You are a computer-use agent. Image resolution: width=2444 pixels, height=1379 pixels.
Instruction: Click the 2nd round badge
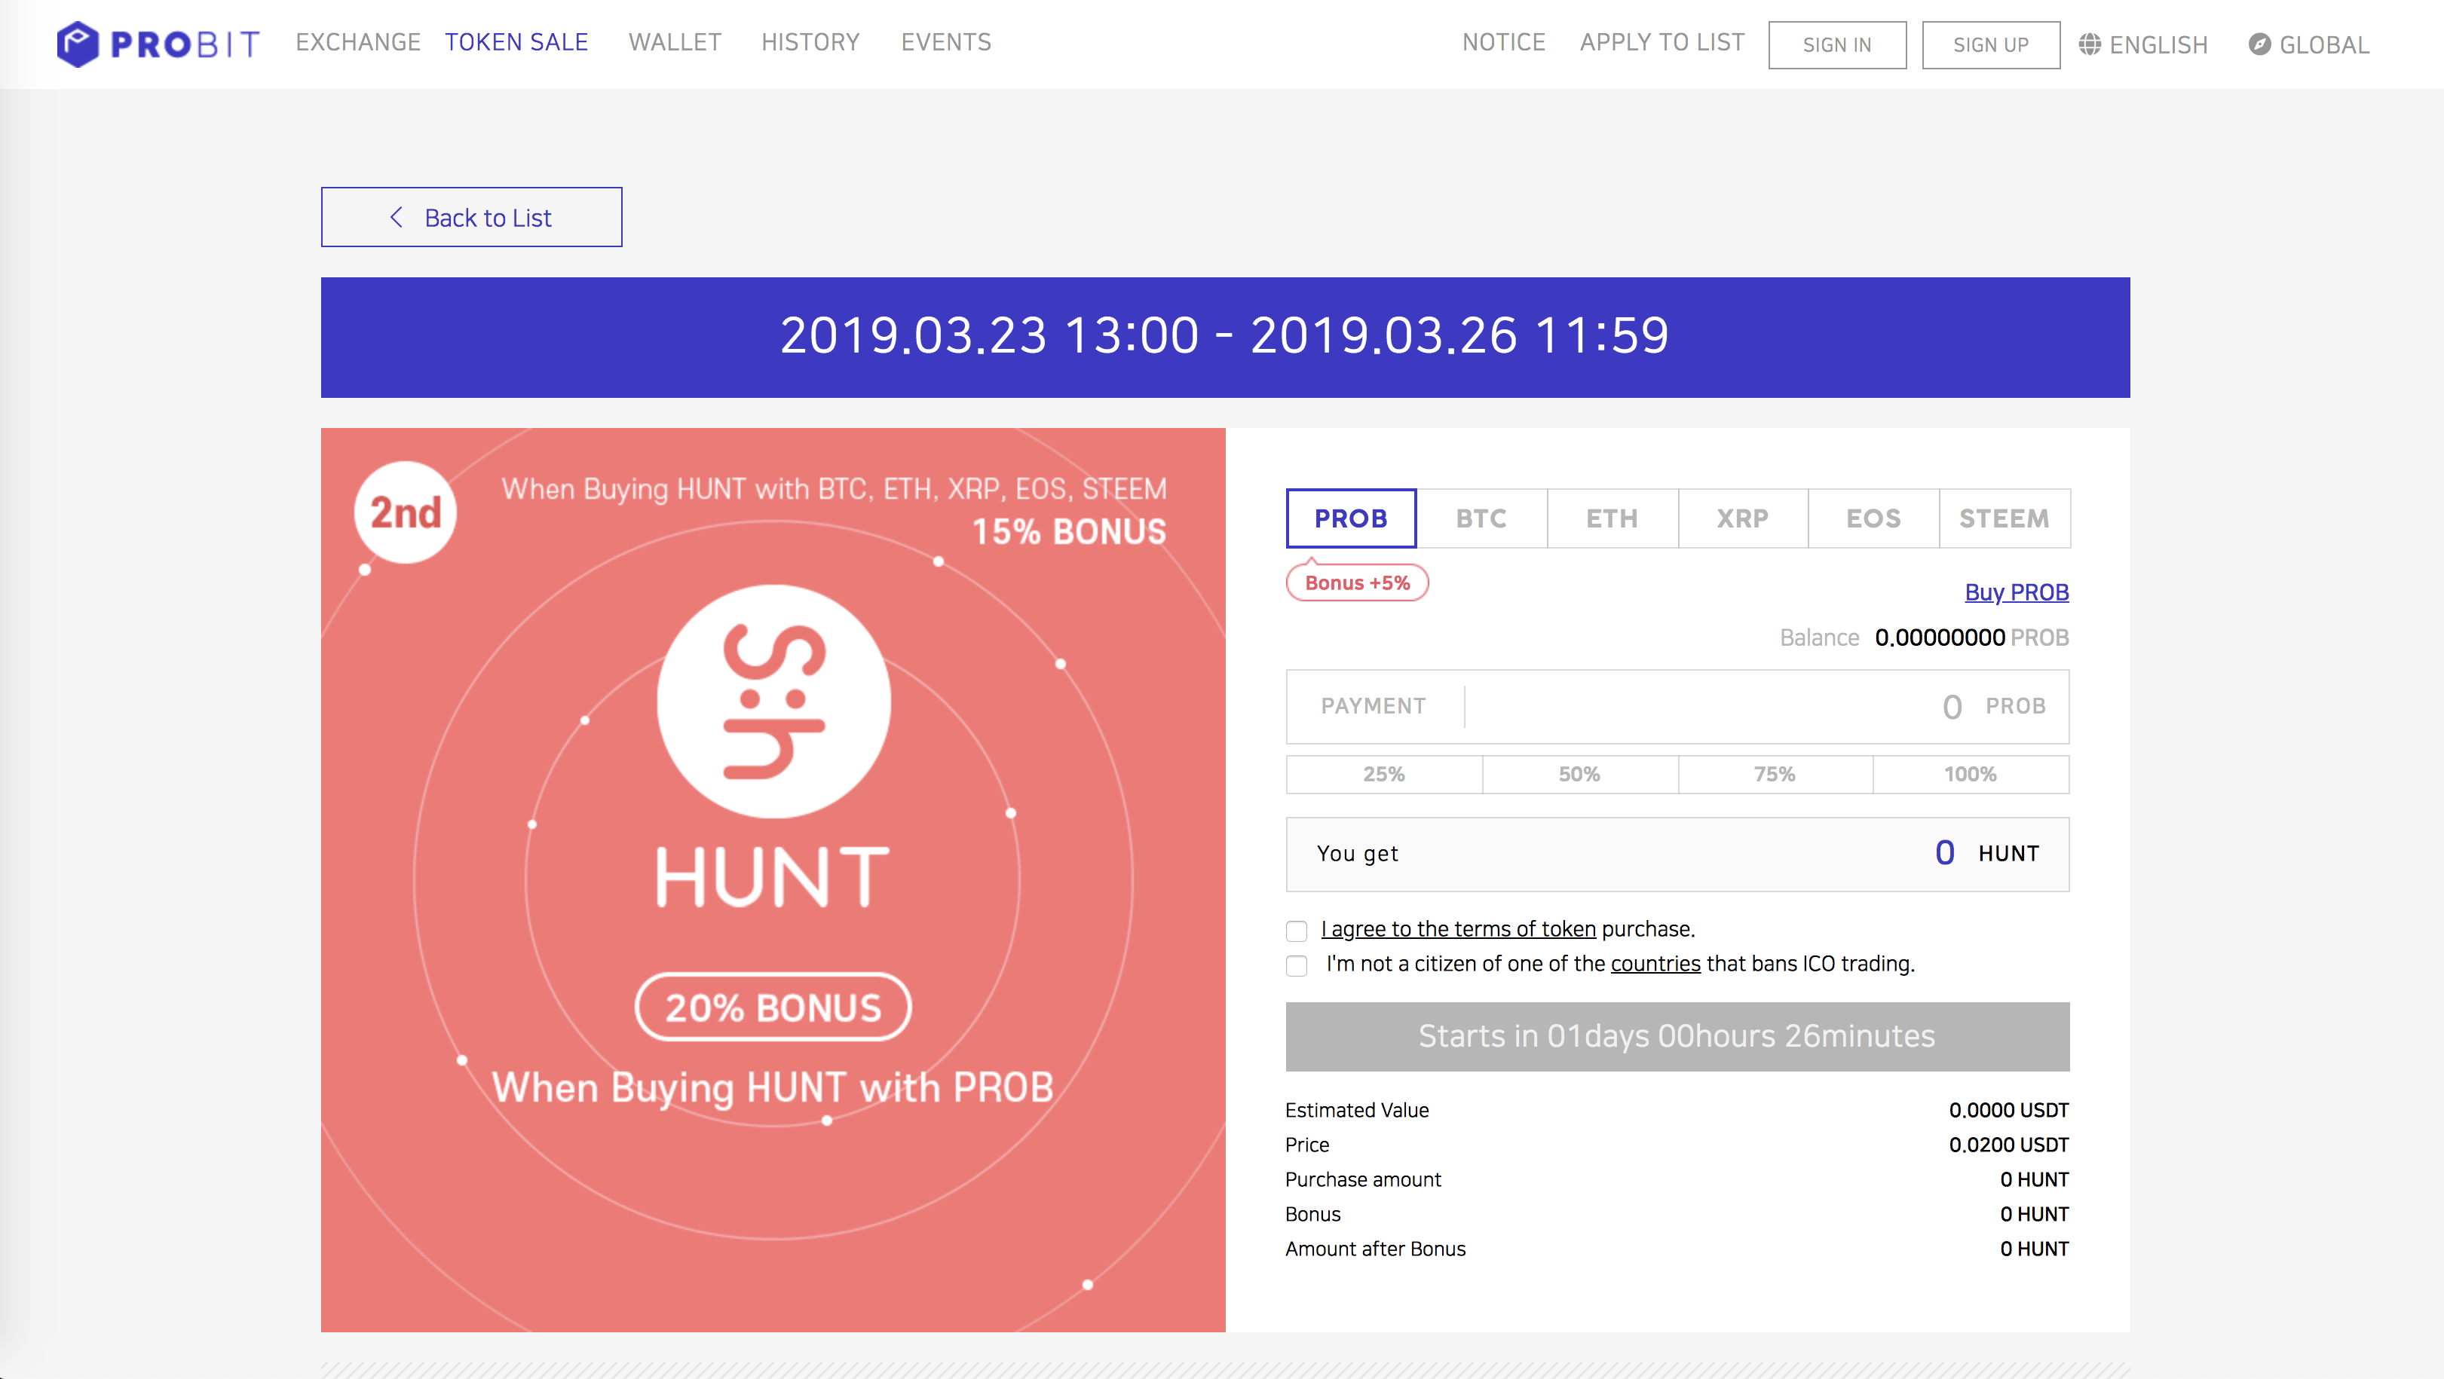405,512
